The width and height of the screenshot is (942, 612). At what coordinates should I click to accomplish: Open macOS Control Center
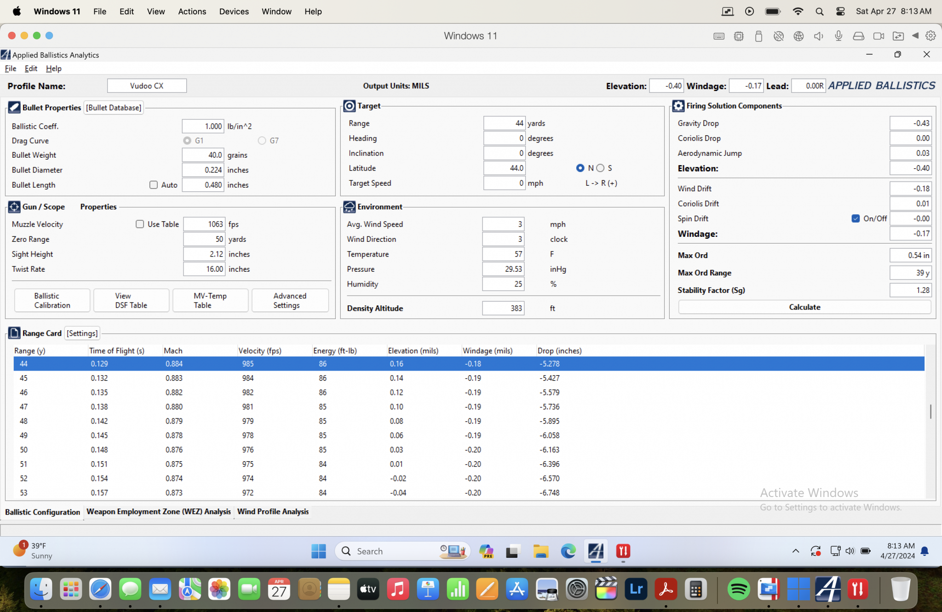(840, 11)
